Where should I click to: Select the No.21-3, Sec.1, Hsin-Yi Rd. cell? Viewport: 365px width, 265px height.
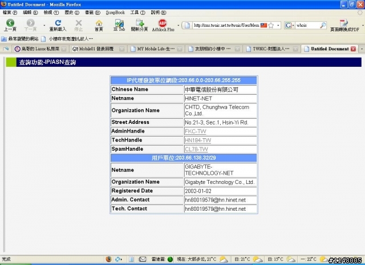coord(220,122)
